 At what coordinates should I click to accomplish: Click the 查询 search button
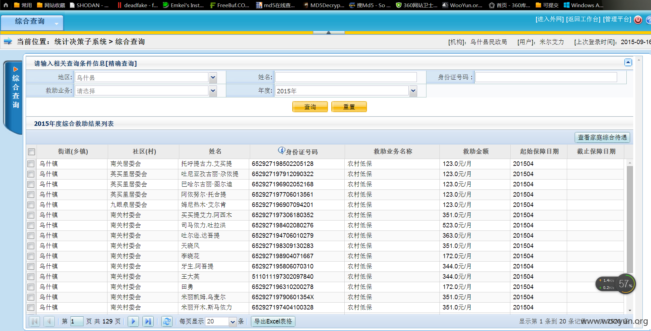(x=310, y=107)
